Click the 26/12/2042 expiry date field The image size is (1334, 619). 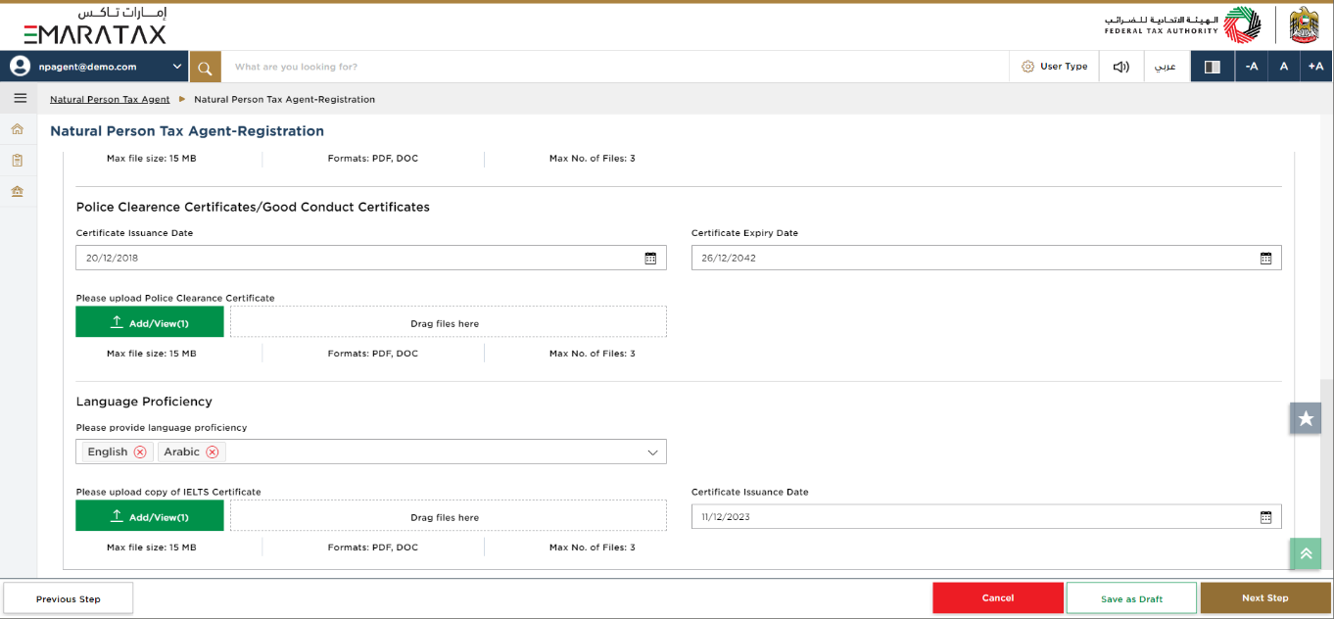coord(986,258)
